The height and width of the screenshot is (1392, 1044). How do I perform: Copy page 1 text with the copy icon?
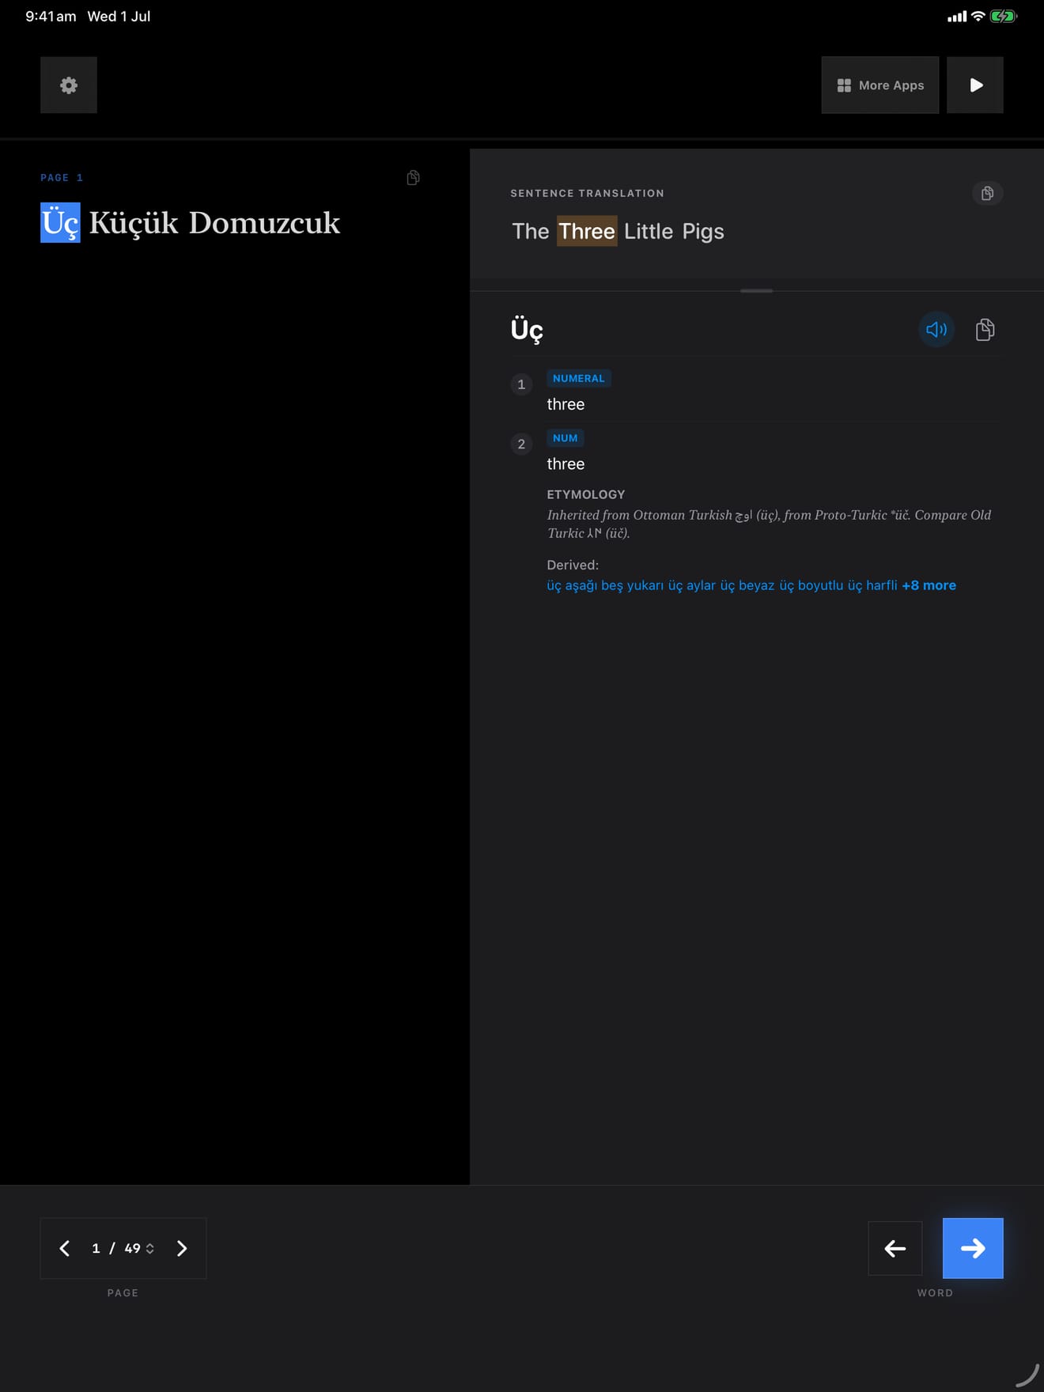coord(413,177)
